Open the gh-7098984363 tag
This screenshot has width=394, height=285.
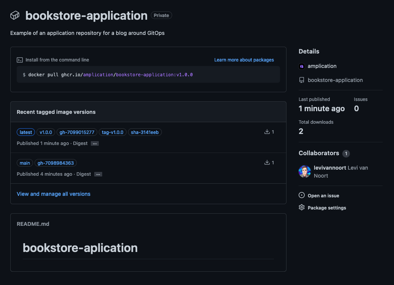(x=55, y=163)
